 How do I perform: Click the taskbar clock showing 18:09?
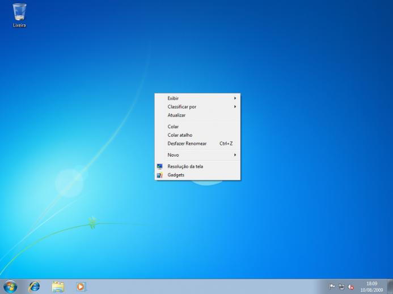[371, 287]
